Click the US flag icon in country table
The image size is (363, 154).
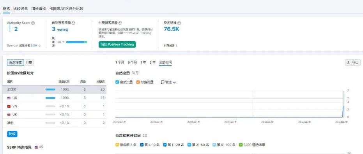point(9,98)
